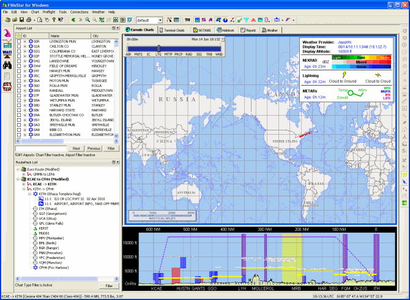Click the Next button
The image size is (410, 300).
pos(76,148)
